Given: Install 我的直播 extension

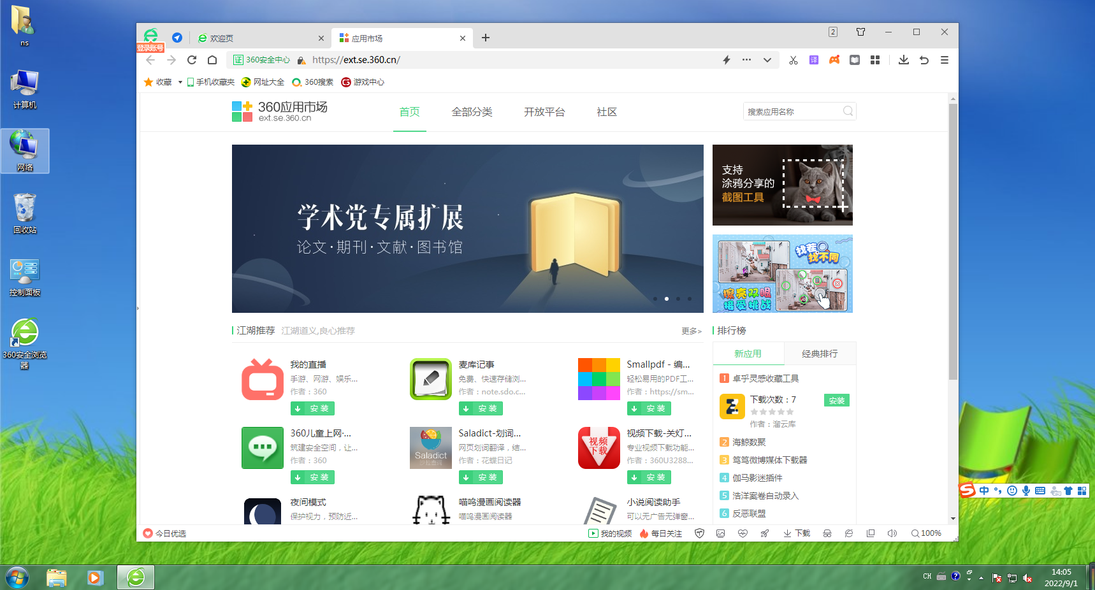Looking at the screenshot, I should click(312, 408).
